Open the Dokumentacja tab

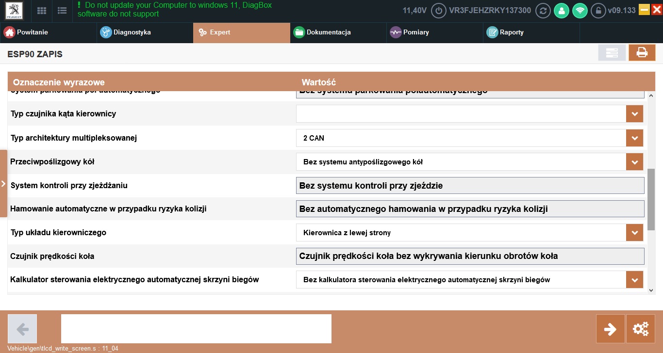pyautogui.click(x=328, y=32)
